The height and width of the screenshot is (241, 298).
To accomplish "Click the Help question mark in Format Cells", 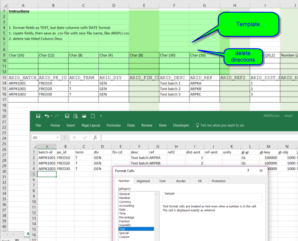I will [x=248, y=171].
